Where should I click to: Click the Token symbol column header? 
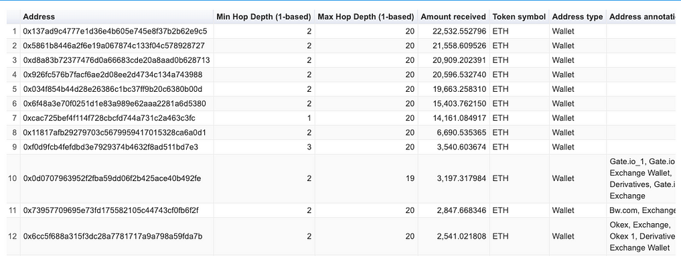click(519, 17)
